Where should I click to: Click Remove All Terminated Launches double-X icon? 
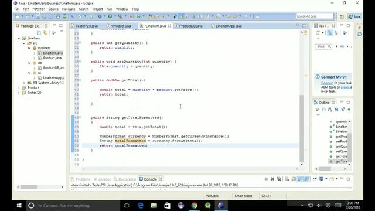click(279, 179)
